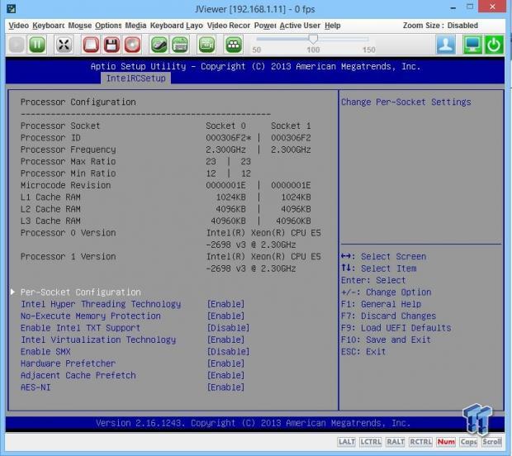Open the Options menu
Image resolution: width=512 pixels, height=456 pixels.
108,26
